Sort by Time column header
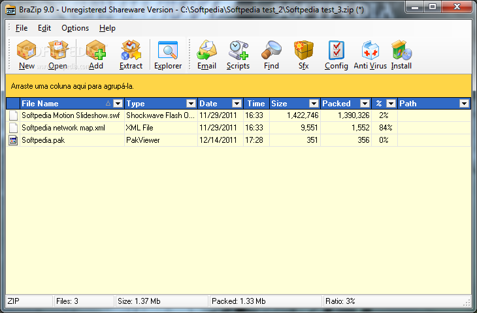Image resolution: width=477 pixels, height=313 pixels. coord(256,104)
